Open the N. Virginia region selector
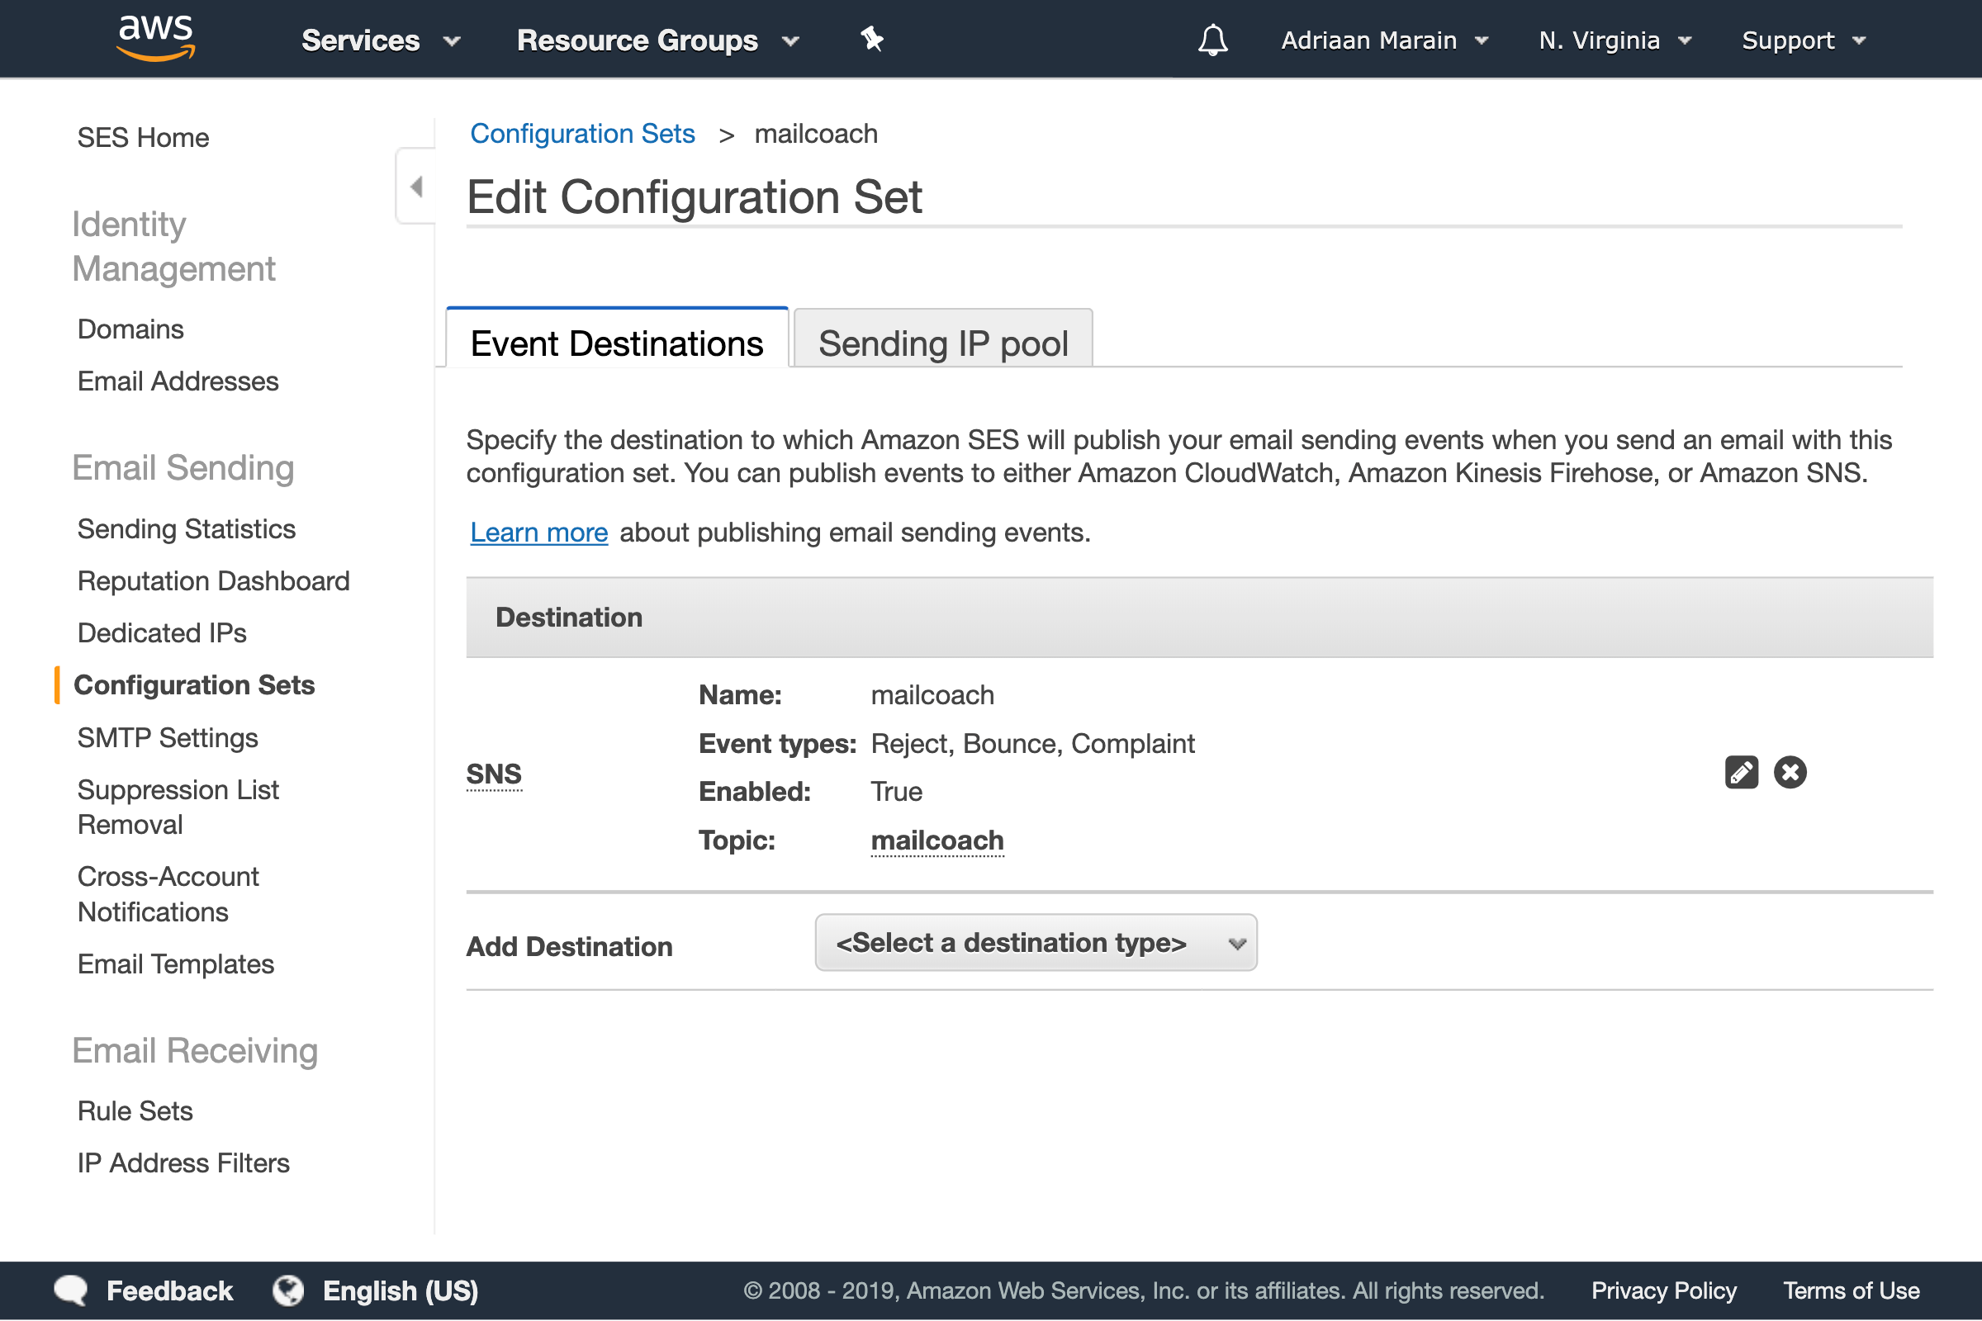 point(1615,40)
